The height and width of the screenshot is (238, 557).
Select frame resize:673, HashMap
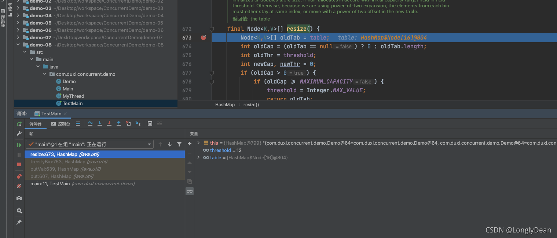105,154
